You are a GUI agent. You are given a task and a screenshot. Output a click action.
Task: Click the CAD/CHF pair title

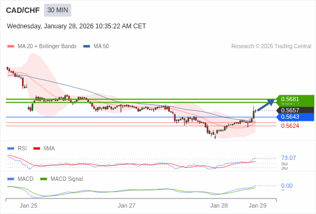coord(23,10)
